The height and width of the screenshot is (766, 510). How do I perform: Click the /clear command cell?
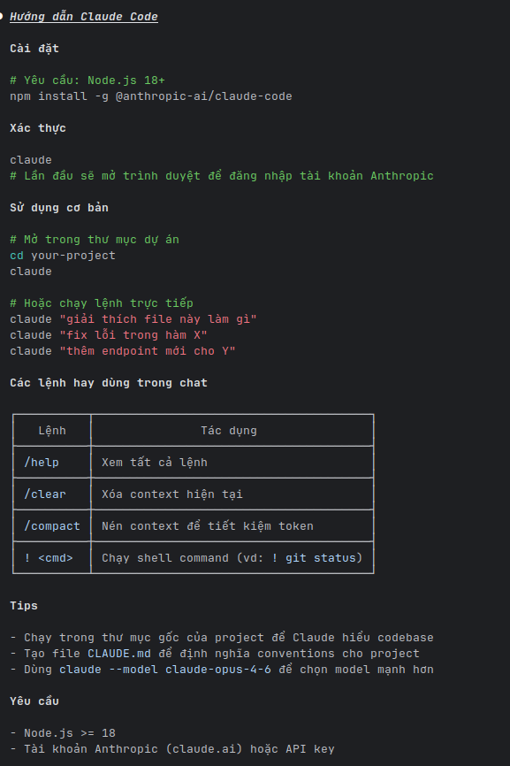coord(52,494)
